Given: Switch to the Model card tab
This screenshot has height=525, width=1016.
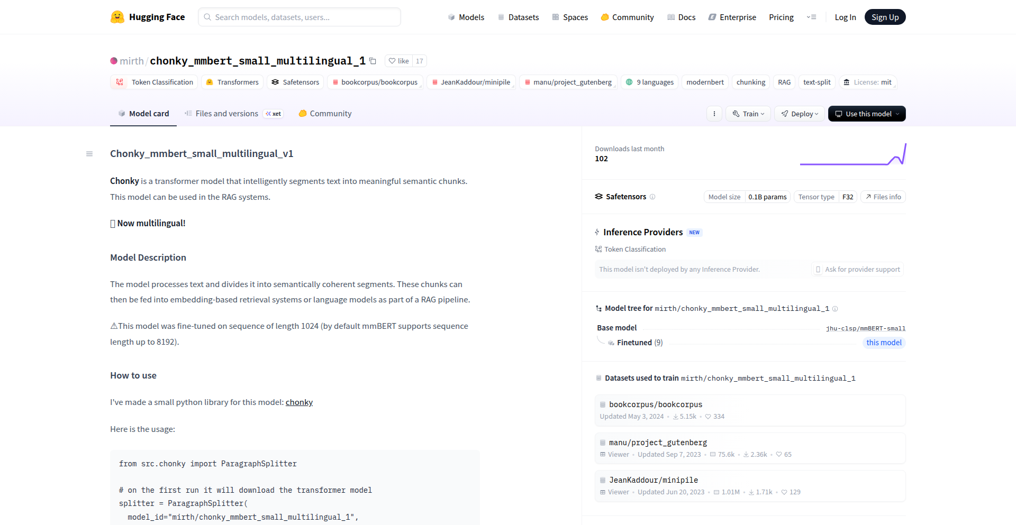Looking at the screenshot, I should pyautogui.click(x=143, y=114).
